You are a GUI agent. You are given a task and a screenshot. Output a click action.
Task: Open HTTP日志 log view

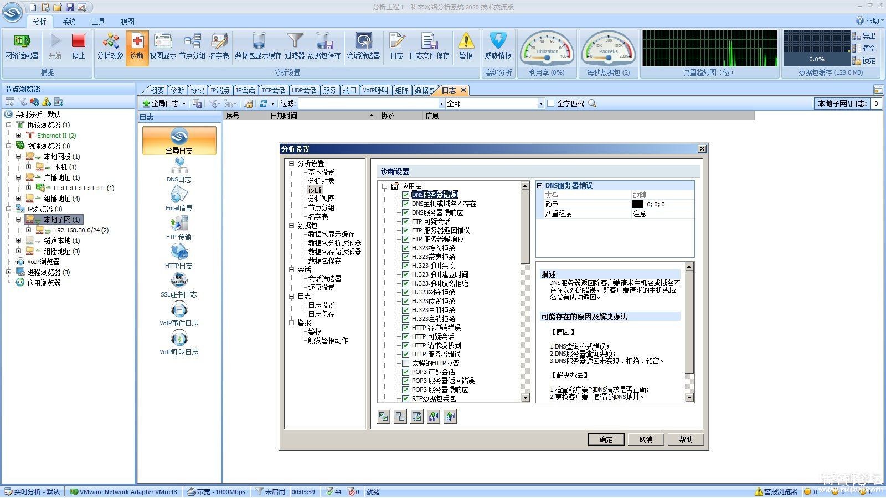[x=179, y=256]
